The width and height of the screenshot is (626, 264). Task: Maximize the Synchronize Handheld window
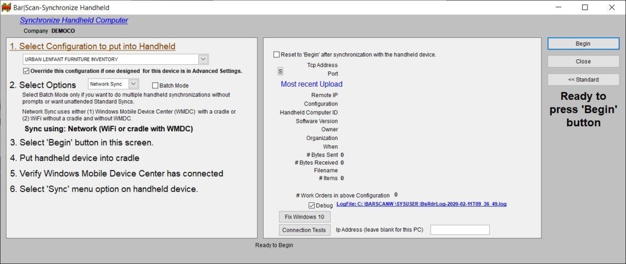[x=585, y=8]
